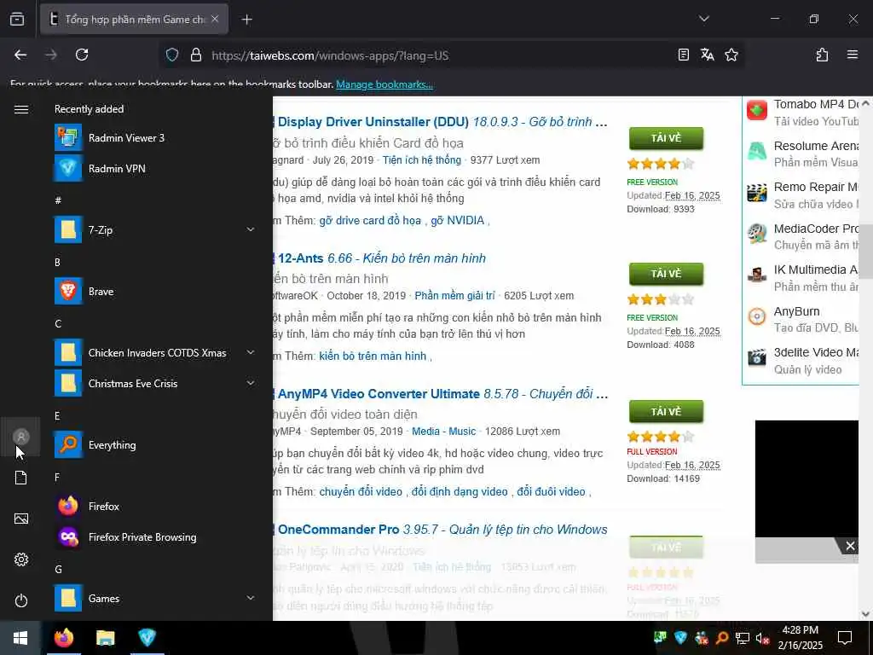Image resolution: width=873 pixels, height=655 pixels.
Task: Click the Power icon in Start
Action: (21, 600)
